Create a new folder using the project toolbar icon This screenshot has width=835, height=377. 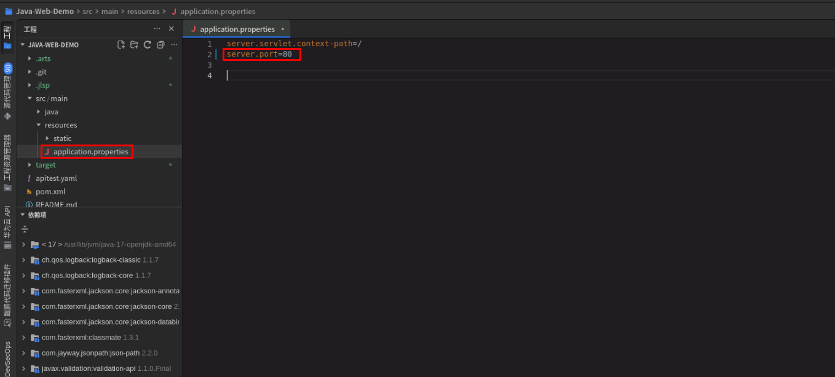point(134,44)
